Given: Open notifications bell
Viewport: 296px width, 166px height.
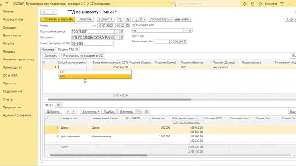Looking at the screenshot, I should click(245, 4).
